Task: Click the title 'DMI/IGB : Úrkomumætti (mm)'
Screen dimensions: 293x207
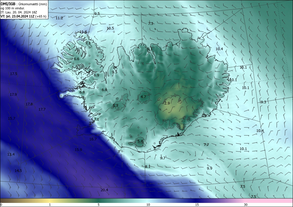Action: (x=23, y=4)
